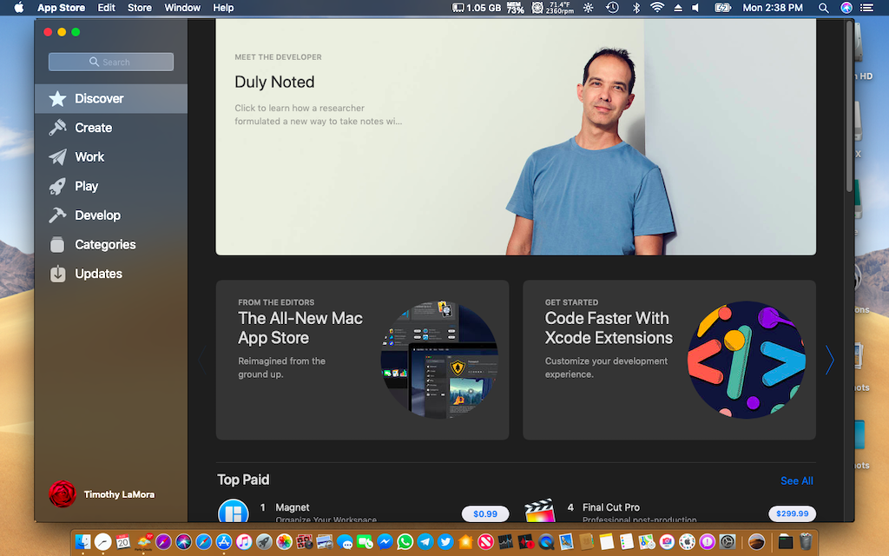Click See All for Top Paid

[x=797, y=481]
